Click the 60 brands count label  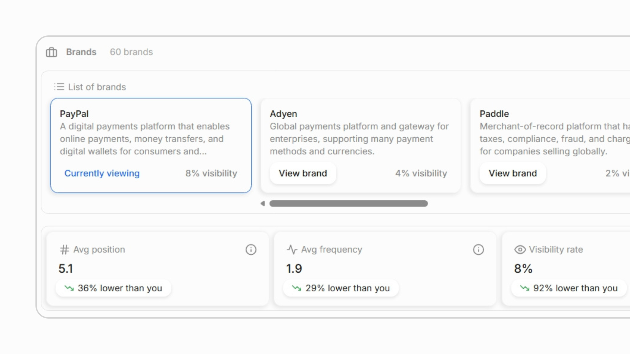pos(131,52)
